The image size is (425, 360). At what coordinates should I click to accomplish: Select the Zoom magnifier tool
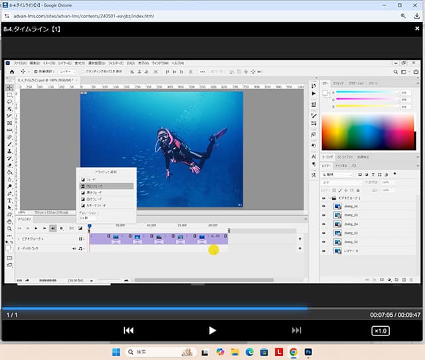pos(9,228)
